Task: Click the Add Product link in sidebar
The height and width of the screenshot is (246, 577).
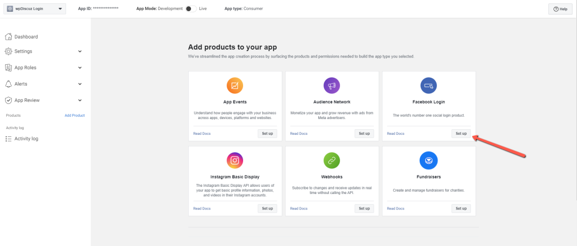Action: pos(75,116)
